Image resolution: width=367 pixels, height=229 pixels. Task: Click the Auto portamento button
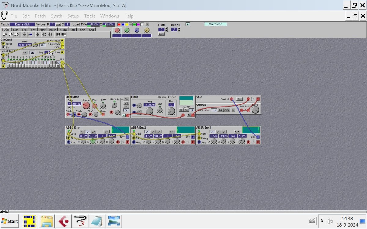[x=161, y=34]
